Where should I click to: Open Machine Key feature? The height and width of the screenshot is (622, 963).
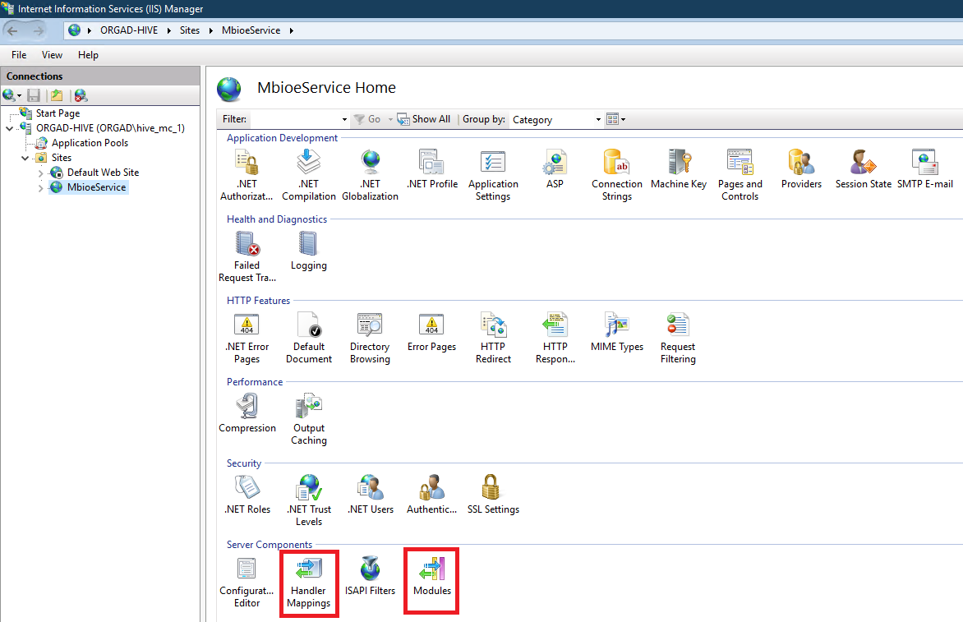click(679, 169)
